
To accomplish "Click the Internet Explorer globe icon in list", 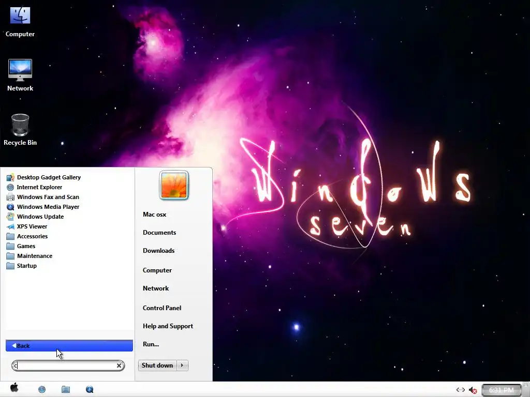I will (x=10, y=187).
